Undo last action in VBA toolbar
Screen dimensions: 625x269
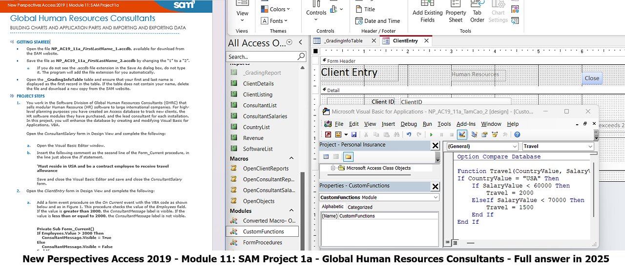pyautogui.click(x=409, y=134)
